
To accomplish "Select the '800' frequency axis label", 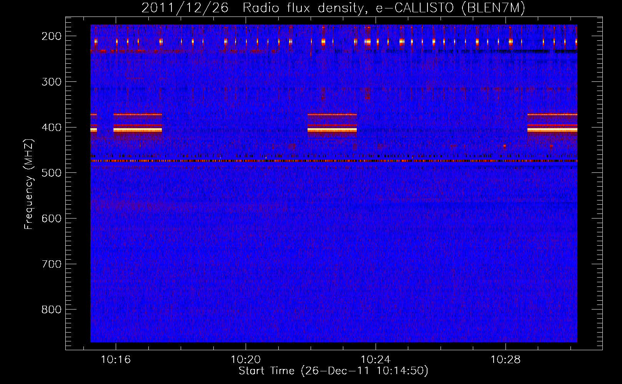I will pos(51,310).
